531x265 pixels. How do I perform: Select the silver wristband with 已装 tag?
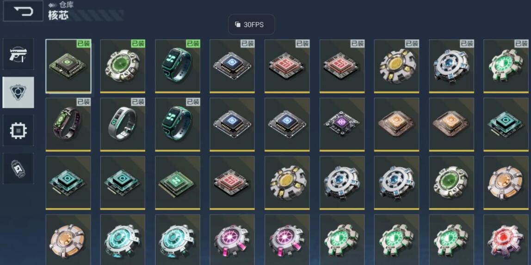pyautogui.click(x=123, y=124)
